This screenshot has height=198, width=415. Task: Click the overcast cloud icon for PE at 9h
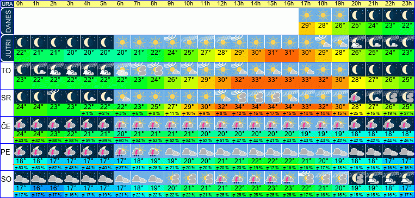click(x=172, y=151)
